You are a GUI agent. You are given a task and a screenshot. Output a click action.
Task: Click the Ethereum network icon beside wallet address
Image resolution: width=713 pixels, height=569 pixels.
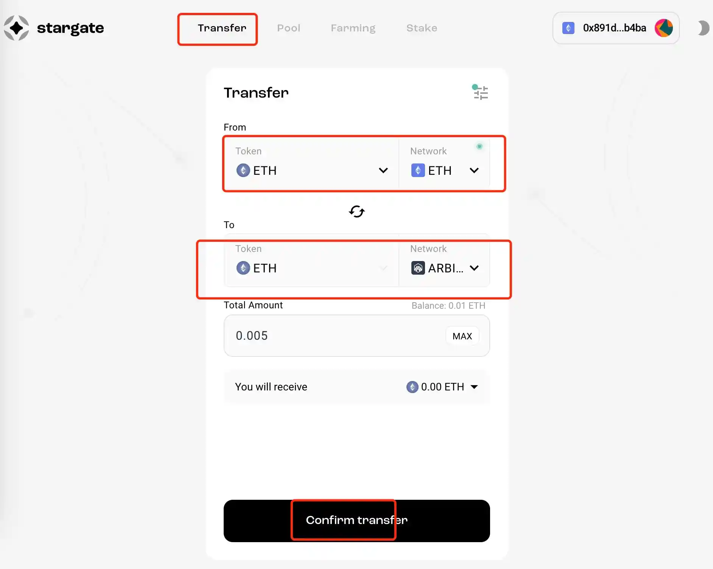point(568,28)
